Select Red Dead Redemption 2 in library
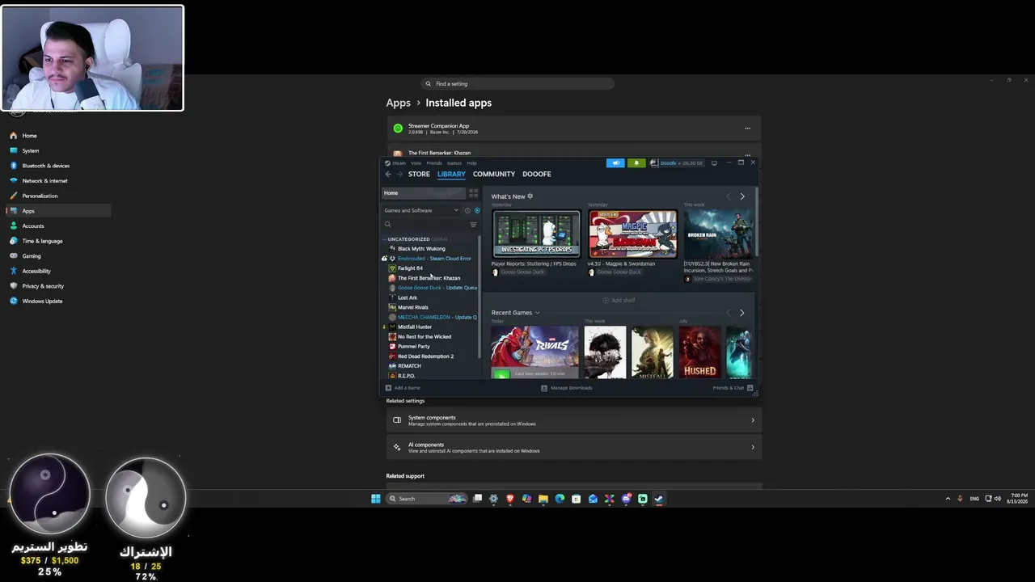 425,356
